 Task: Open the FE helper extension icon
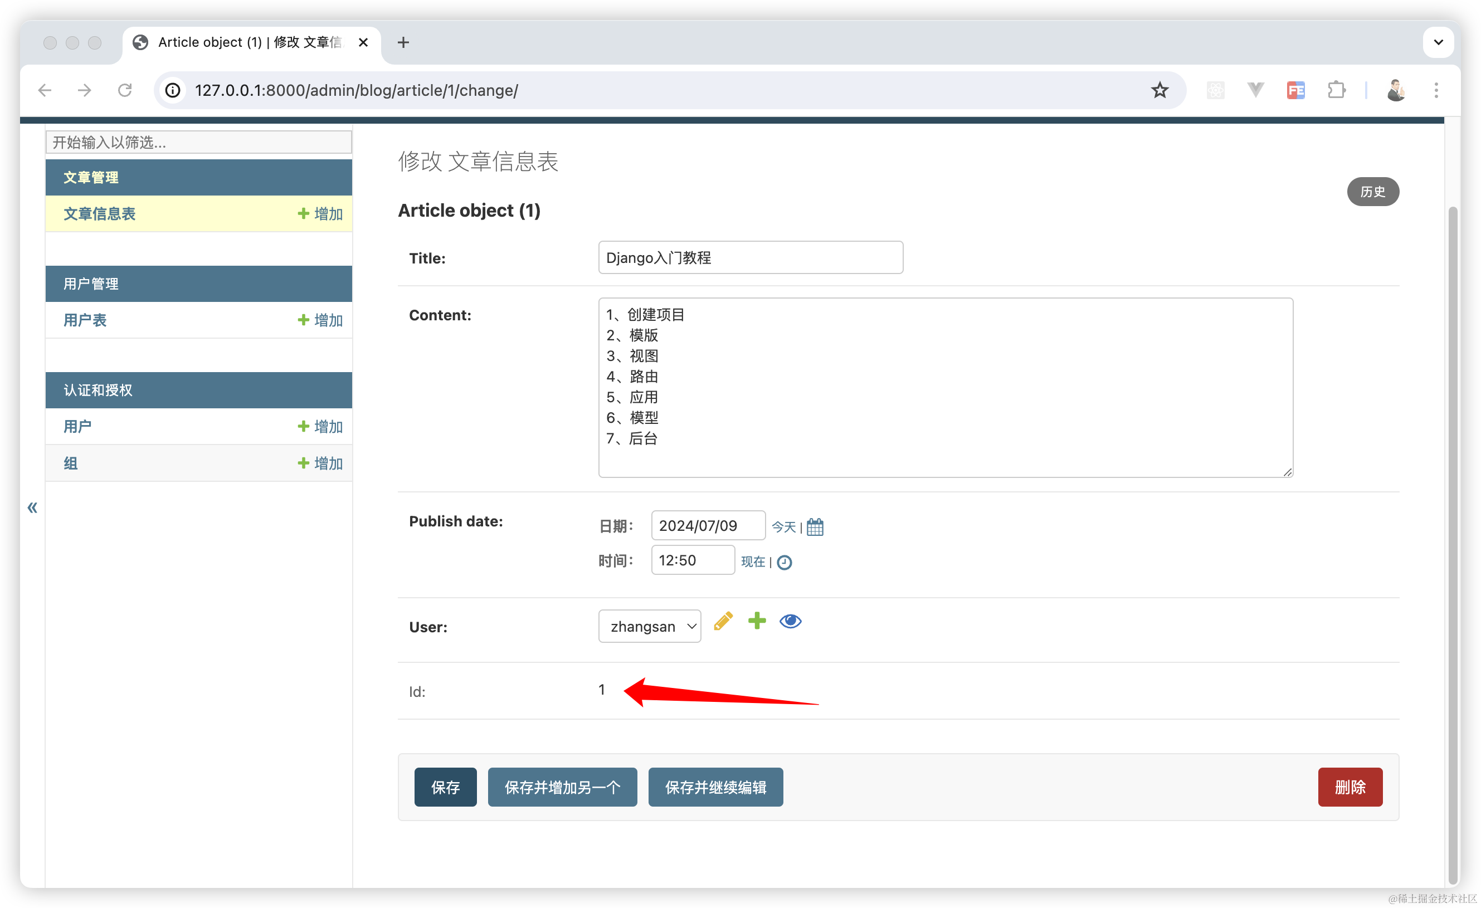[1295, 90]
